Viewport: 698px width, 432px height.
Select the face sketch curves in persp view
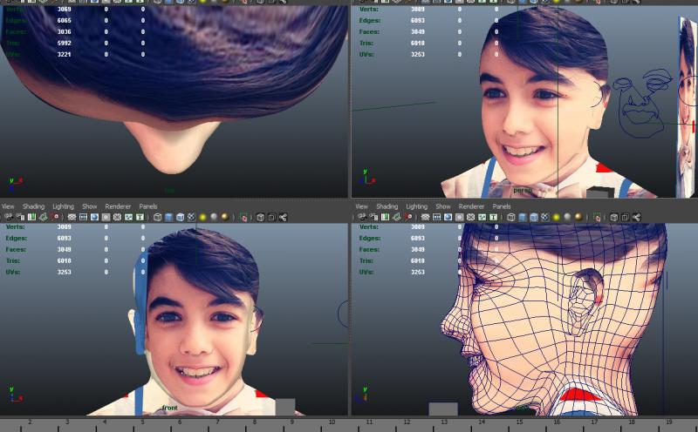[641, 102]
